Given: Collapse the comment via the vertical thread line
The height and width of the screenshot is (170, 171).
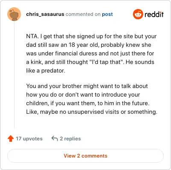Looking at the screenshot, I should click(x=14, y=75).
